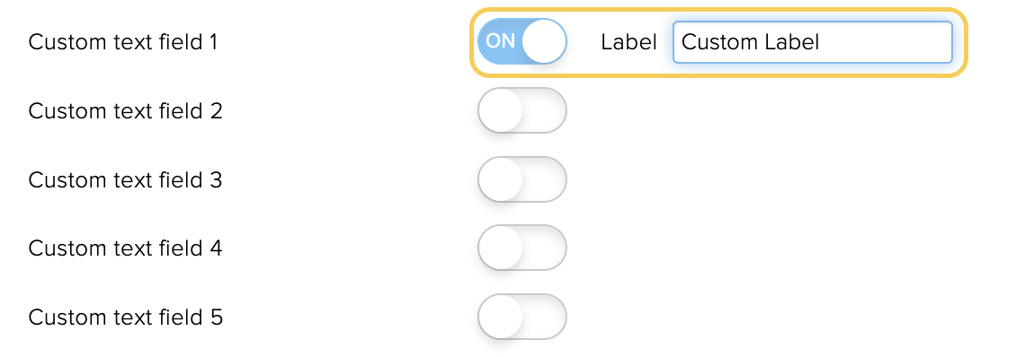Click the "Custom text field 1" row label
Image resolution: width=1034 pixels, height=357 pixels.
pos(122,42)
